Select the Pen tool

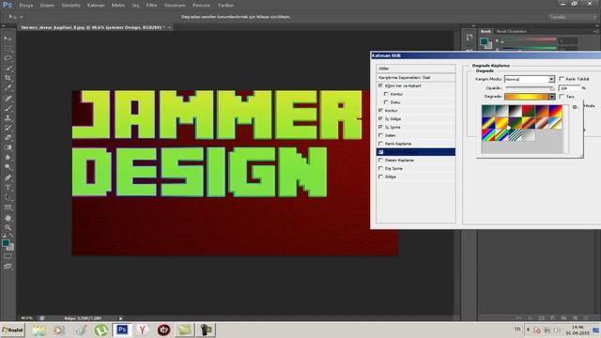[8, 177]
